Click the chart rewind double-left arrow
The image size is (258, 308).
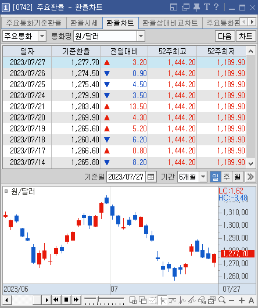pyautogui.click(x=56, y=300)
